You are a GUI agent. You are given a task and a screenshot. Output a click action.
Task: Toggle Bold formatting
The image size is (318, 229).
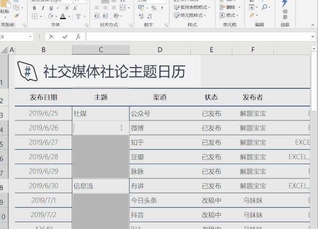tap(34, 8)
